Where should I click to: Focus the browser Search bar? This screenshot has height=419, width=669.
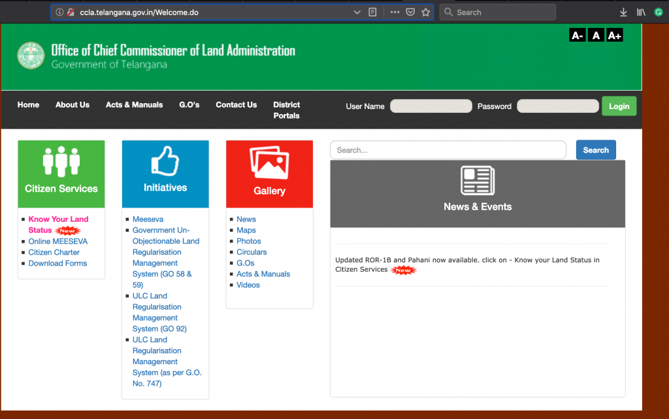click(x=497, y=12)
